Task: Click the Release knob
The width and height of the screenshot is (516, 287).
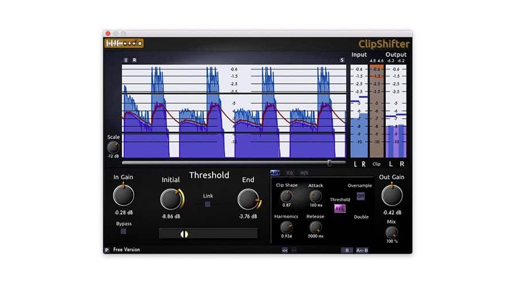Action: point(315,227)
